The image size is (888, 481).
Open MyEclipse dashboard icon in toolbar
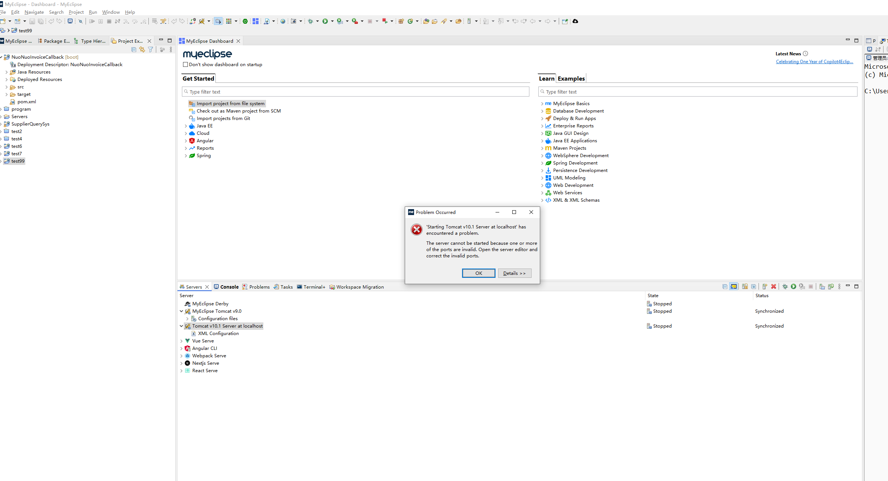click(256, 21)
